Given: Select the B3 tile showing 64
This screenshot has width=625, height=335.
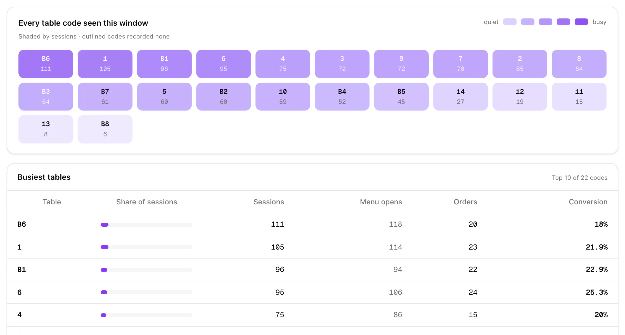Looking at the screenshot, I should point(46,97).
